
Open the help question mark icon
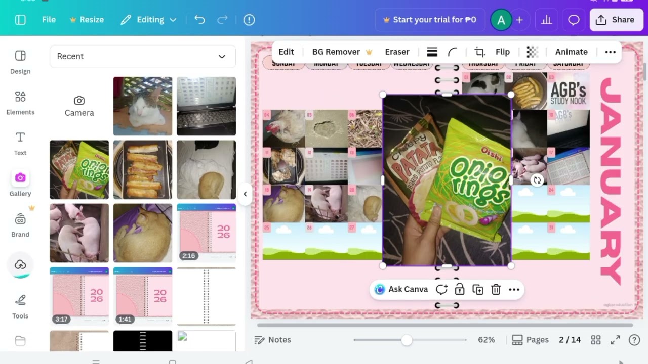634,340
